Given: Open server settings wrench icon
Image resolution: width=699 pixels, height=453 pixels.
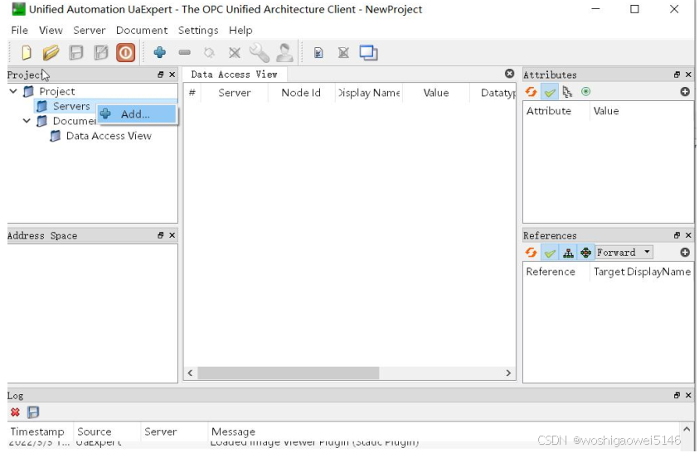Looking at the screenshot, I should pyautogui.click(x=259, y=52).
